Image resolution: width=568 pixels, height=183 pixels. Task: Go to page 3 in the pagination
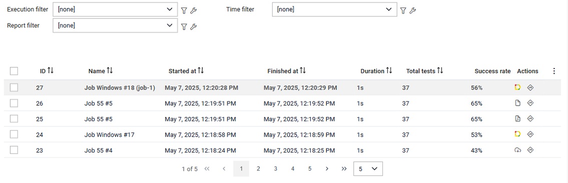tap(275, 168)
